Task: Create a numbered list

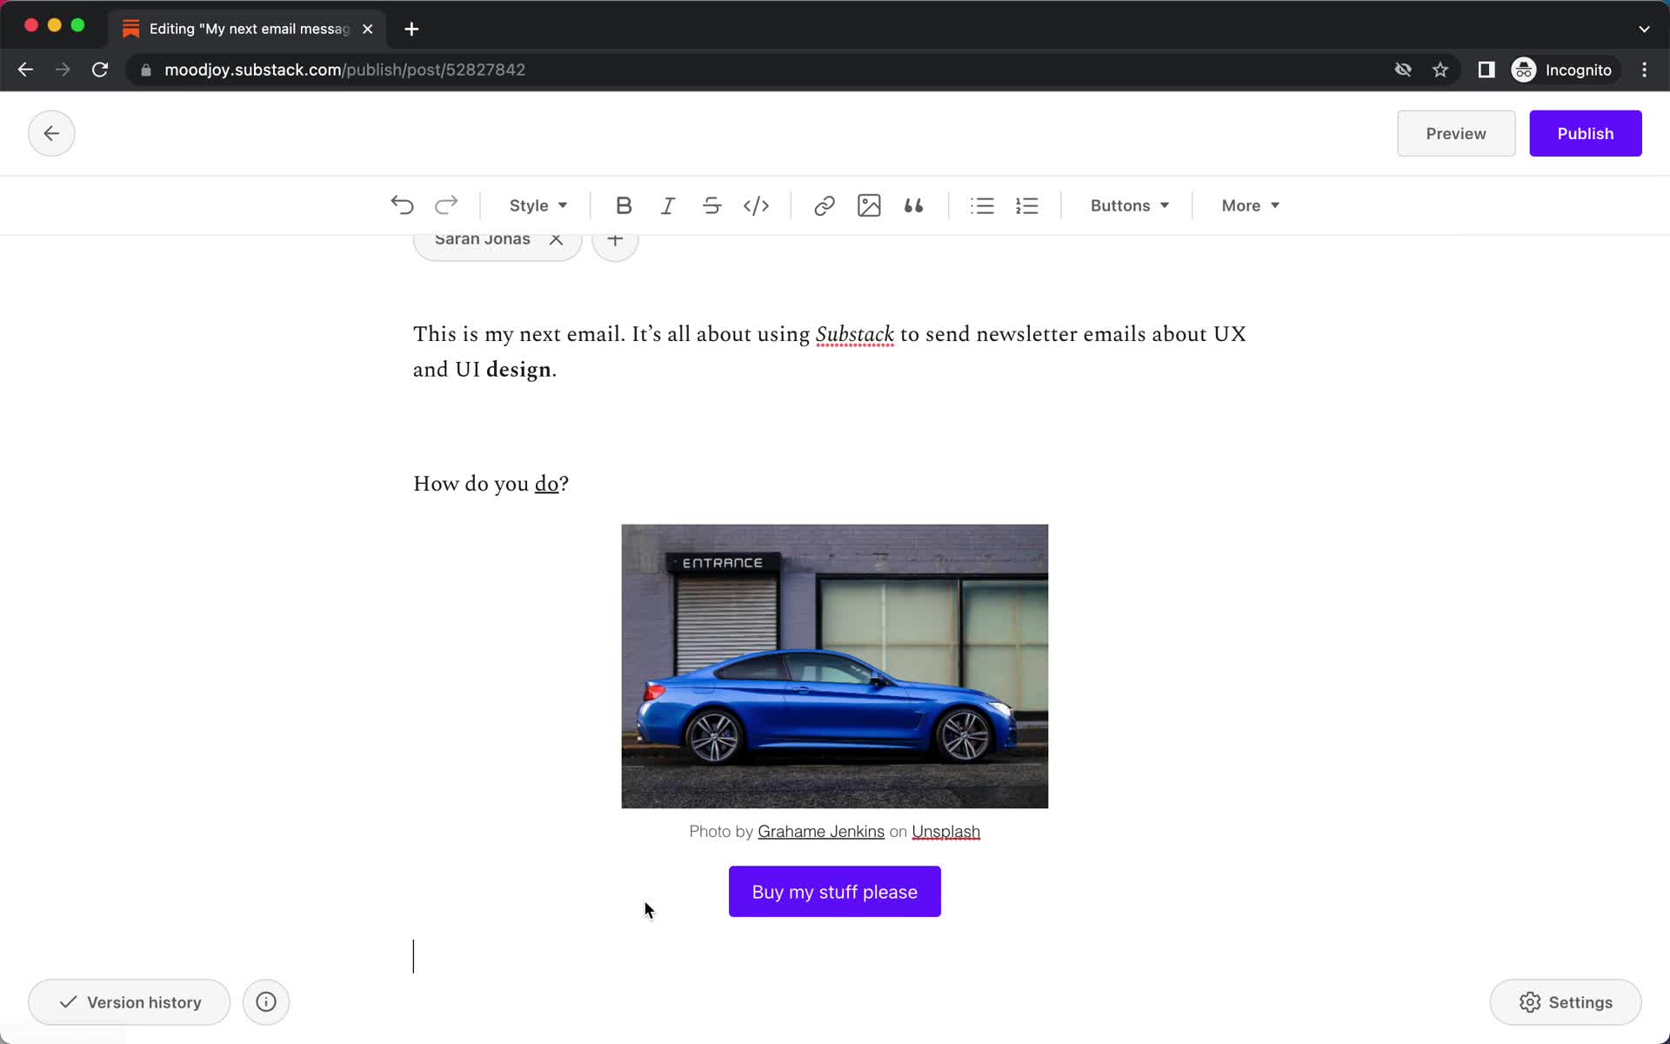Action: (x=1026, y=205)
